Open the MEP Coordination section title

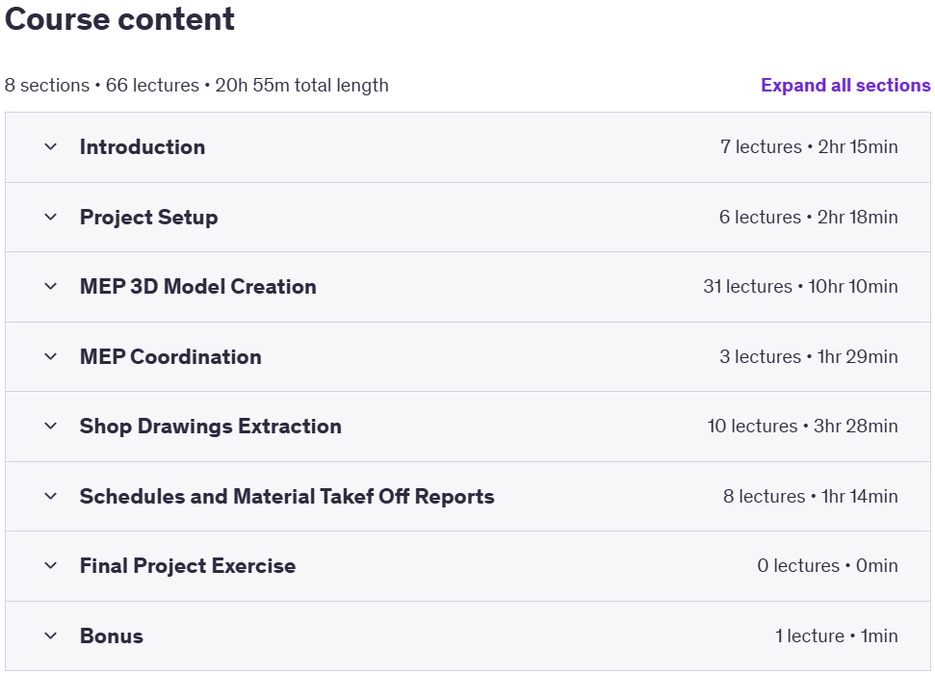170,356
